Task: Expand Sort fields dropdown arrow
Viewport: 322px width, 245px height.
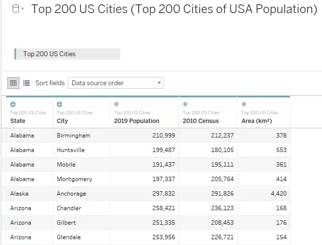Action: (x=159, y=83)
